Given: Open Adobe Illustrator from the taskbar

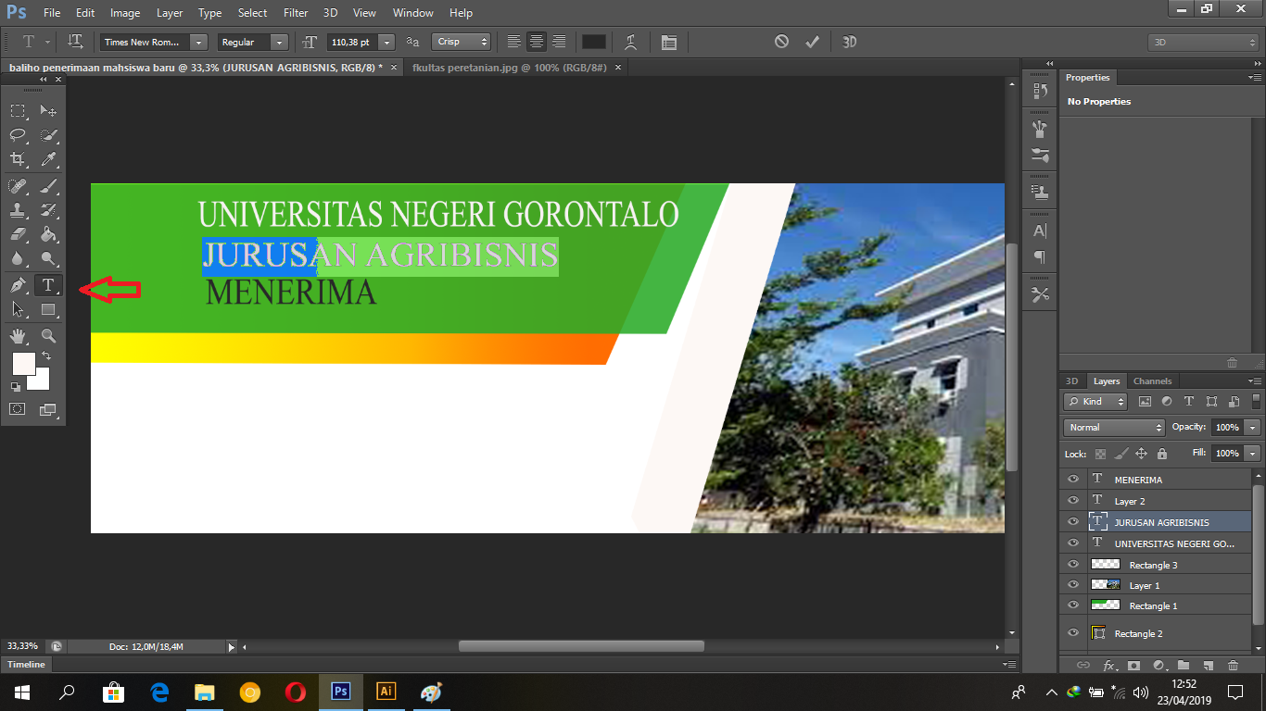Looking at the screenshot, I should tap(386, 692).
